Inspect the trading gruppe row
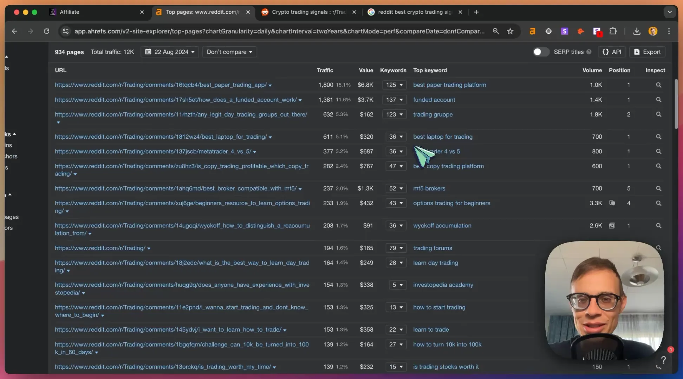The width and height of the screenshot is (683, 379). click(658, 114)
